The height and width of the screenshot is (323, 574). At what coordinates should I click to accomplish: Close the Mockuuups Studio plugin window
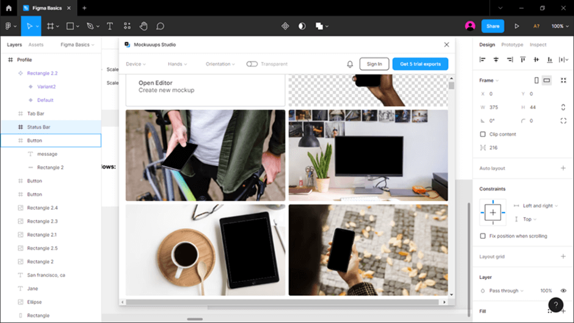[446, 45]
